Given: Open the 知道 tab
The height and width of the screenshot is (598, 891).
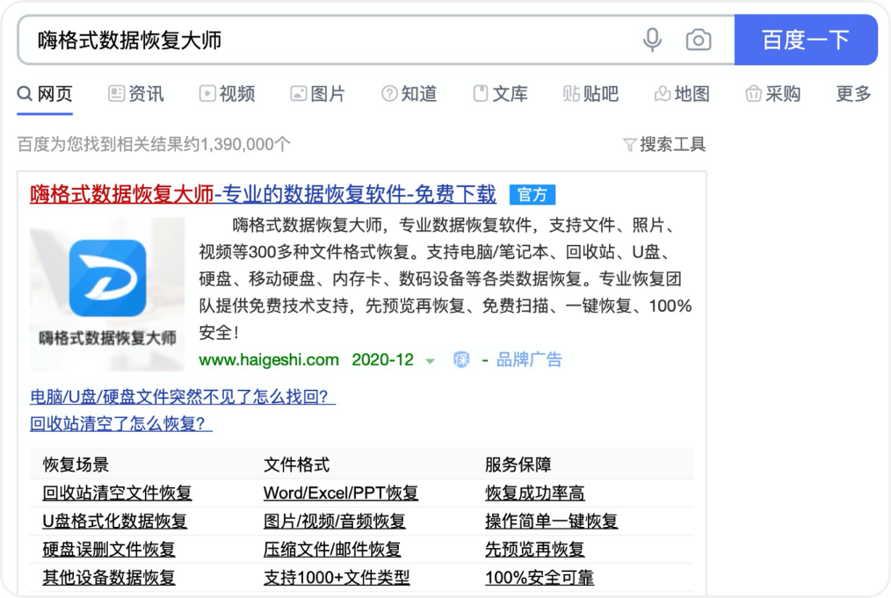Looking at the screenshot, I should coord(409,94).
